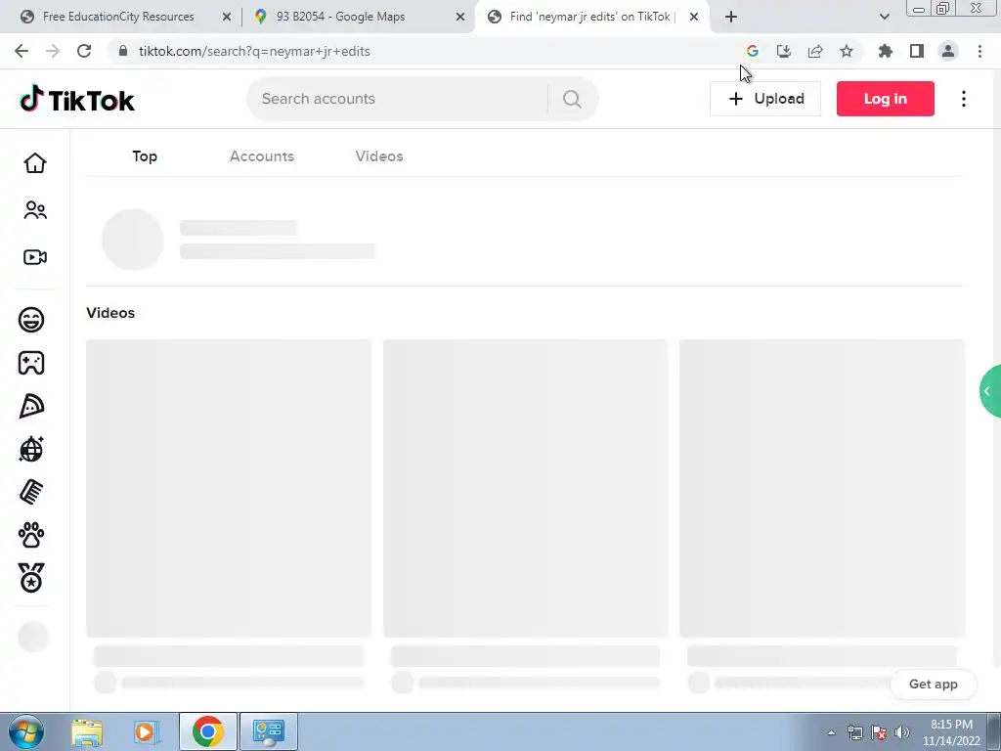Switch to the Videos tab
The image size is (1001, 751).
[379, 156]
